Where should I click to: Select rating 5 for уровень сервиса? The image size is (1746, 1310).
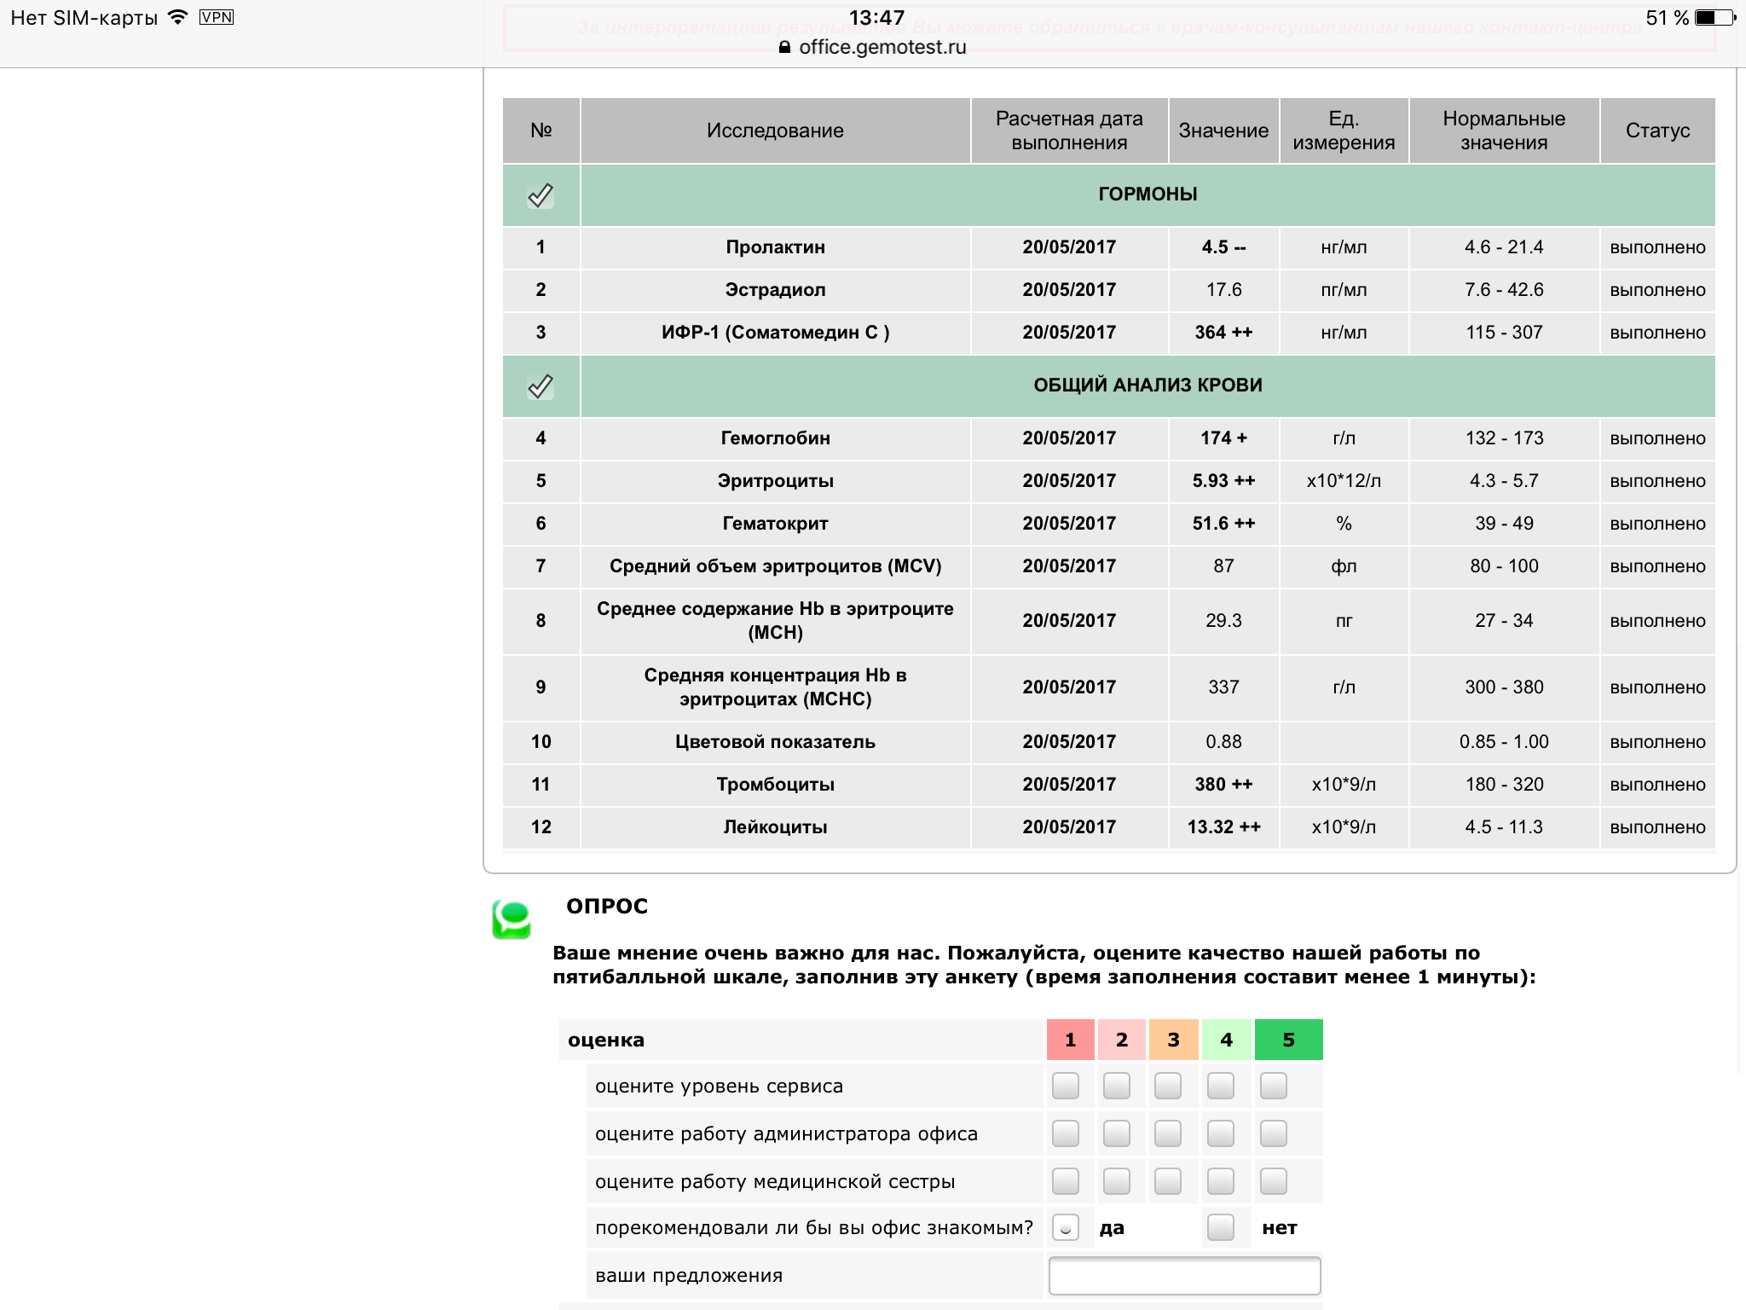click(x=1272, y=1086)
